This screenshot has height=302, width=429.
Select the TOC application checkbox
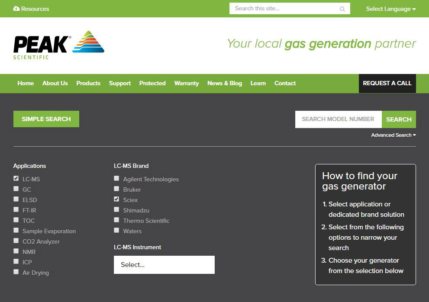(x=16, y=220)
